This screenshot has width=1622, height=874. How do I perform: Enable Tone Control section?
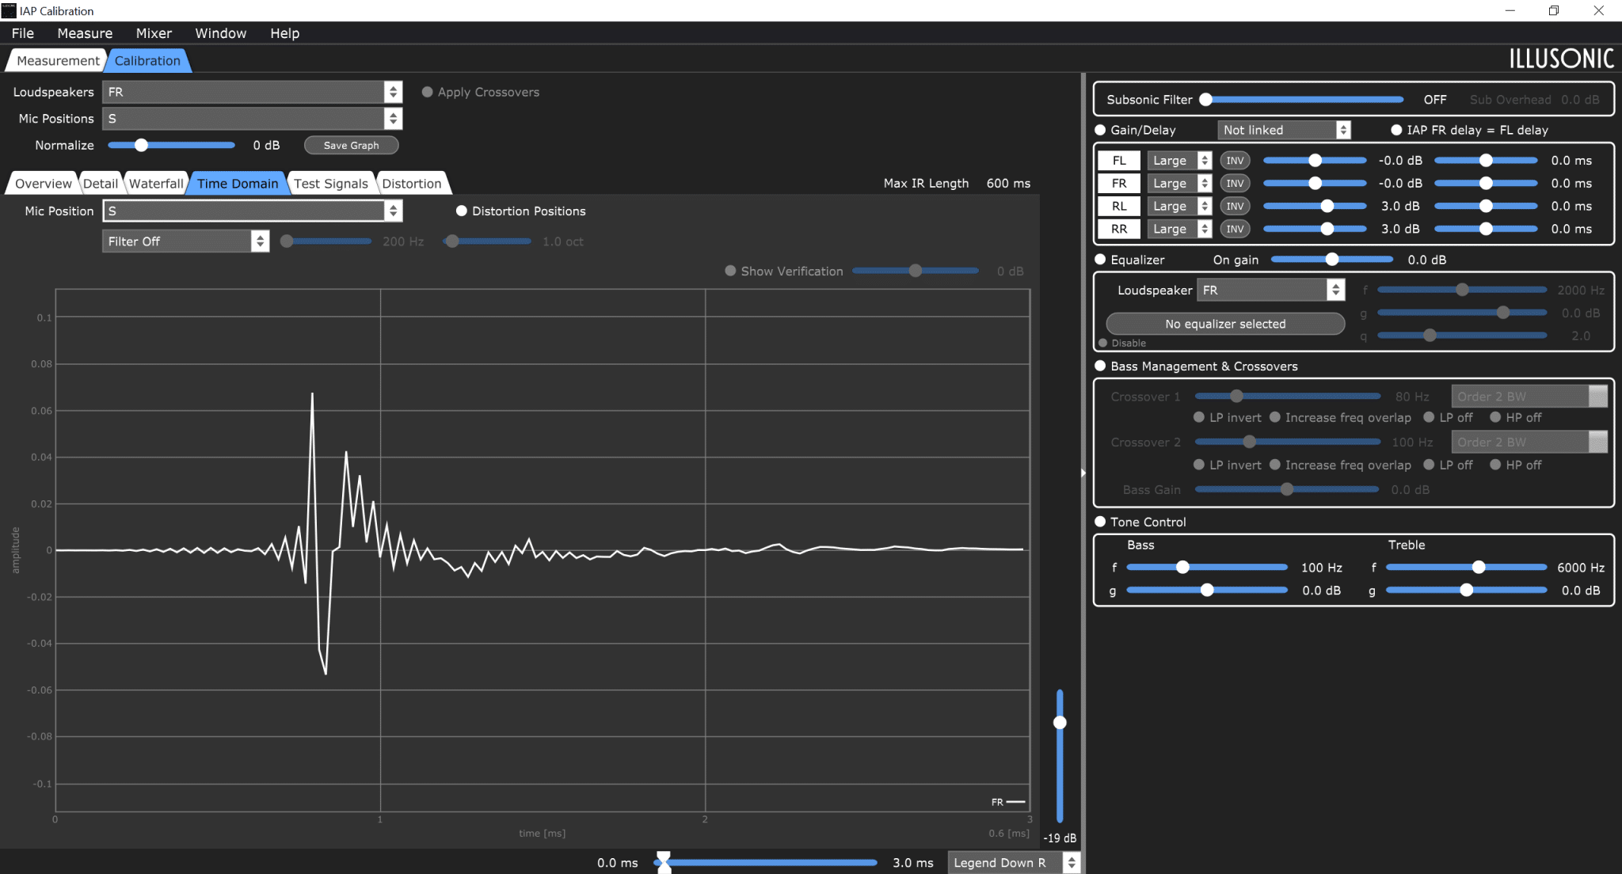click(x=1100, y=522)
